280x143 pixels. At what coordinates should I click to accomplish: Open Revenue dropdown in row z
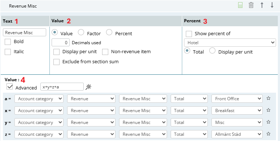(91, 134)
